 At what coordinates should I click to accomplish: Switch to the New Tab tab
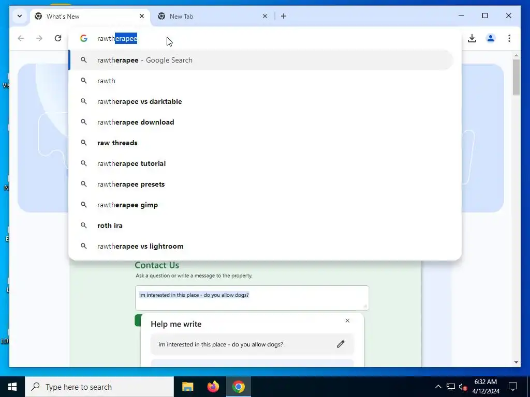click(214, 16)
